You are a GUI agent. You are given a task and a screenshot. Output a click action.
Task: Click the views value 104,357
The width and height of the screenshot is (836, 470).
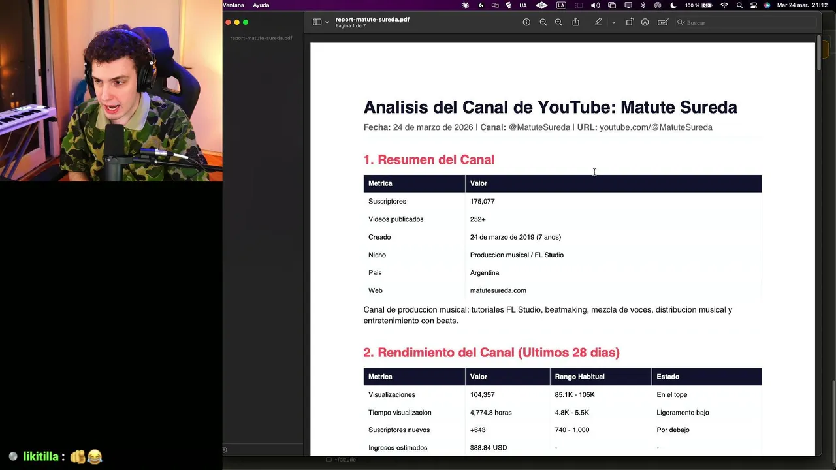click(483, 394)
